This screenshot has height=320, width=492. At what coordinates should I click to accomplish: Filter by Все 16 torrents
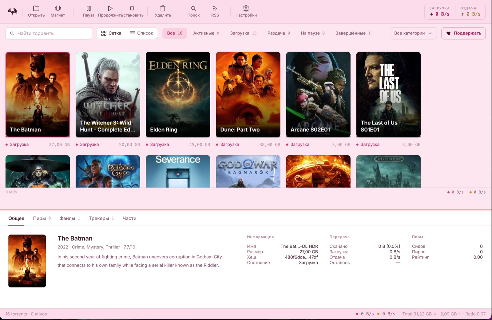[175, 33]
